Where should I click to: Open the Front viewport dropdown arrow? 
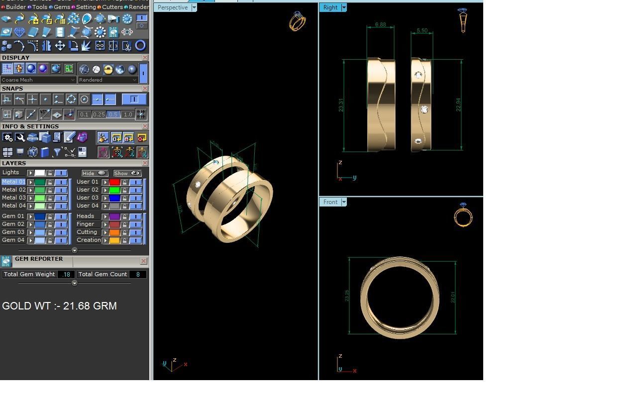(344, 202)
